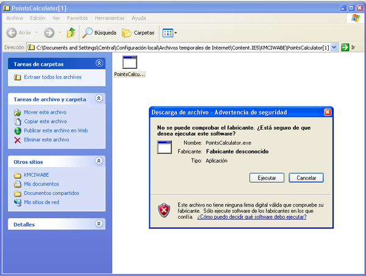Screen dimensions: 366x276
Task: Open the Archivo menu
Action: pyautogui.click(x=15, y=18)
